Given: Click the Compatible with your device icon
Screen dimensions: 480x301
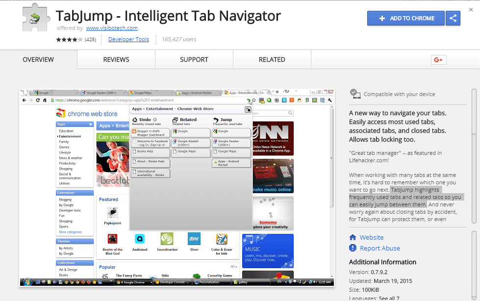Looking at the screenshot, I should pyautogui.click(x=355, y=94).
